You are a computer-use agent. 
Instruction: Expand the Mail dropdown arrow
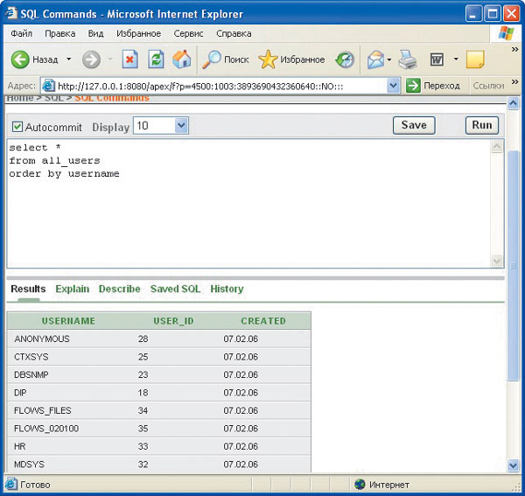coord(389,59)
